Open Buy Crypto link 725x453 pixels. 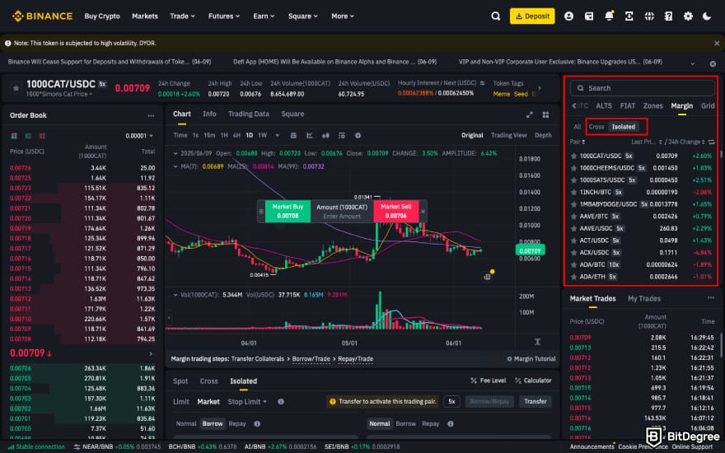coord(102,16)
